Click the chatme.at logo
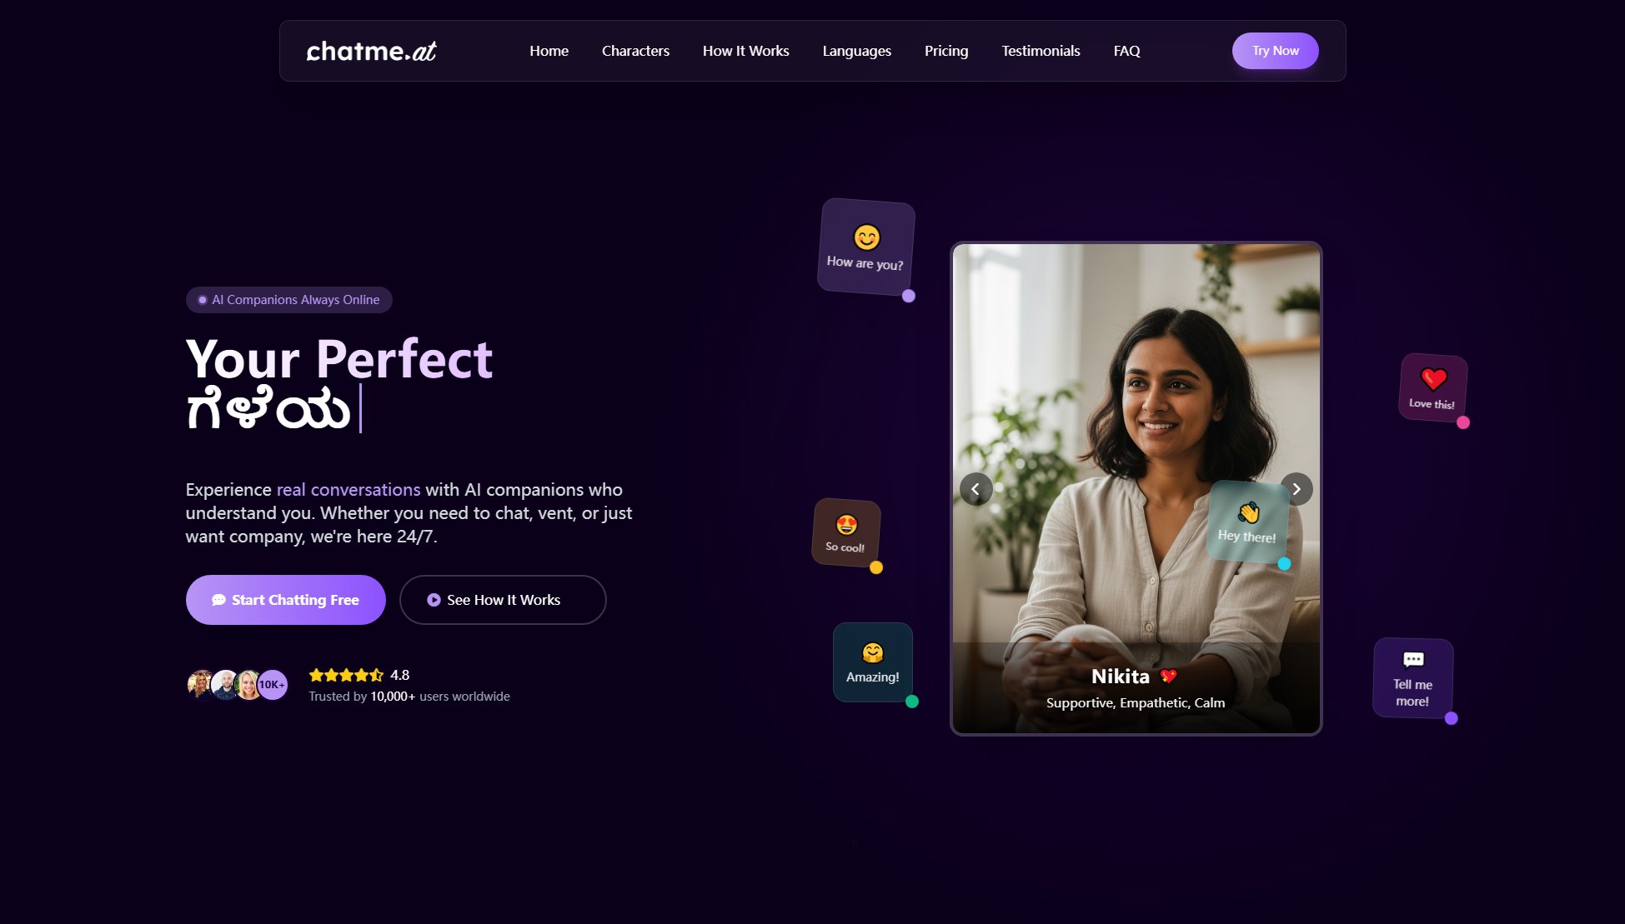 (372, 51)
